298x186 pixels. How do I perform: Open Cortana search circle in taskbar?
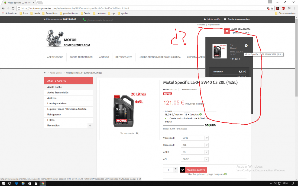point(9,183)
